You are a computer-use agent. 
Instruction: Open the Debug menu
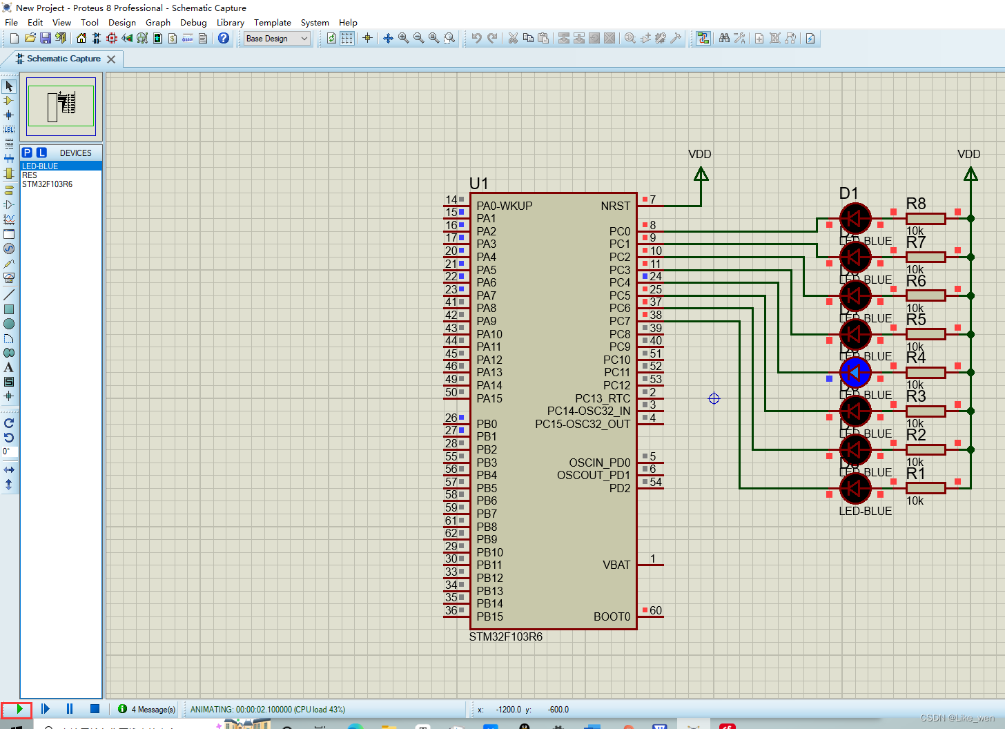[x=193, y=23]
